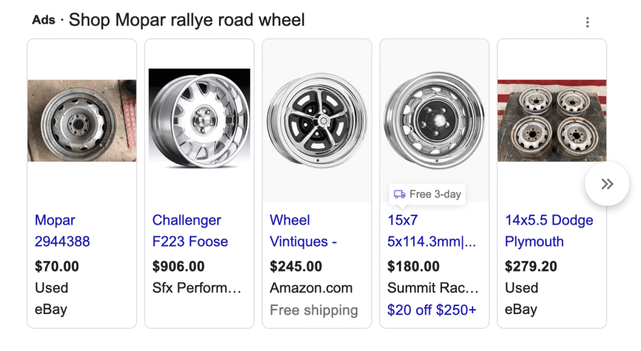Click the Free 3-day delivery truck icon
The image size is (641, 351).
(399, 194)
